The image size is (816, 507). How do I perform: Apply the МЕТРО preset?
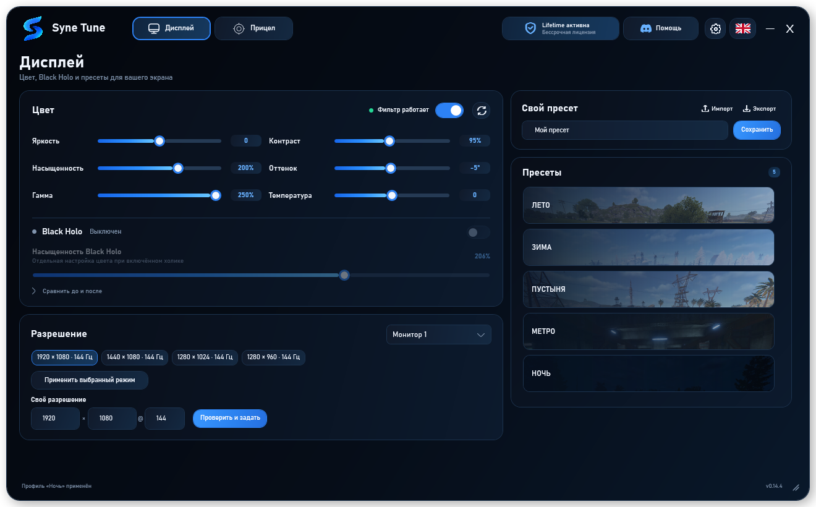(x=648, y=331)
